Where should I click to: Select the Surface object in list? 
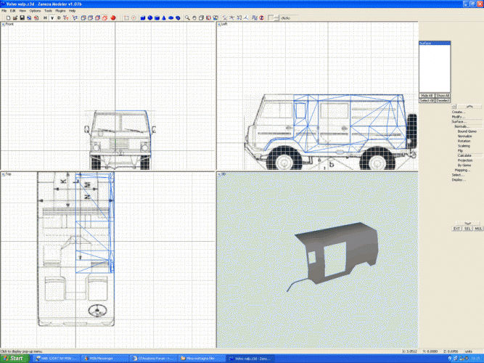point(425,44)
